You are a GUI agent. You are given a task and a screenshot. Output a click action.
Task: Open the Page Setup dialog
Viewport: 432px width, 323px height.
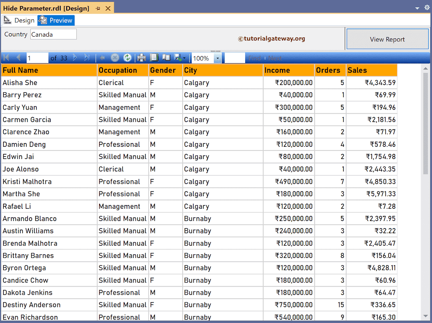pos(166,58)
